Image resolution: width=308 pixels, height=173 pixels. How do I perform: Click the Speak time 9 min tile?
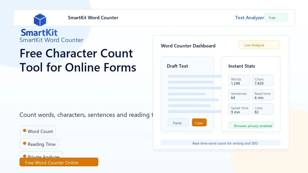coord(239,109)
